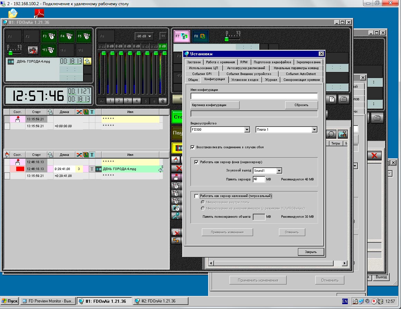Click yellow up-arrow button beside ДЕНЬ ГОРОДА timer
The height and width of the screenshot is (309, 401).
click(x=87, y=62)
